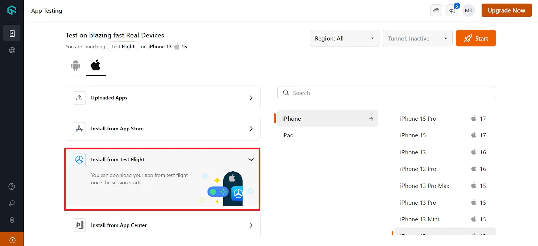Click the access key icon in sidebar
Image resolution: width=538 pixels, height=246 pixels.
pos(12,203)
